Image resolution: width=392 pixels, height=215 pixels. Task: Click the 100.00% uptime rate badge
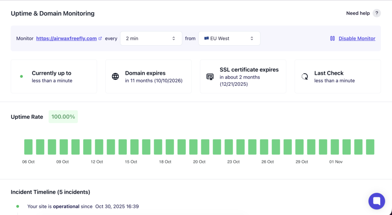click(x=63, y=117)
